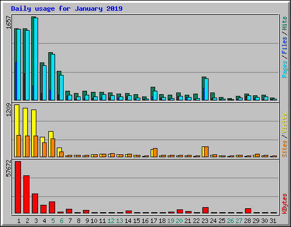Click green weekend day 19 label
Screen dimensions: 291x227
[x=171, y=221]
